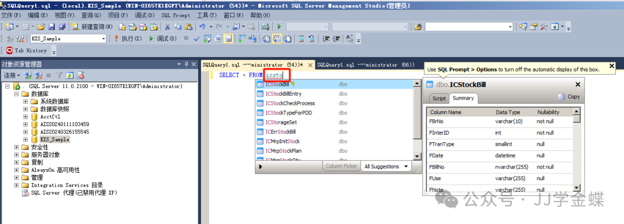Open the All Suggestions dropdown
This screenshot has width=624, height=224.
click(x=386, y=166)
